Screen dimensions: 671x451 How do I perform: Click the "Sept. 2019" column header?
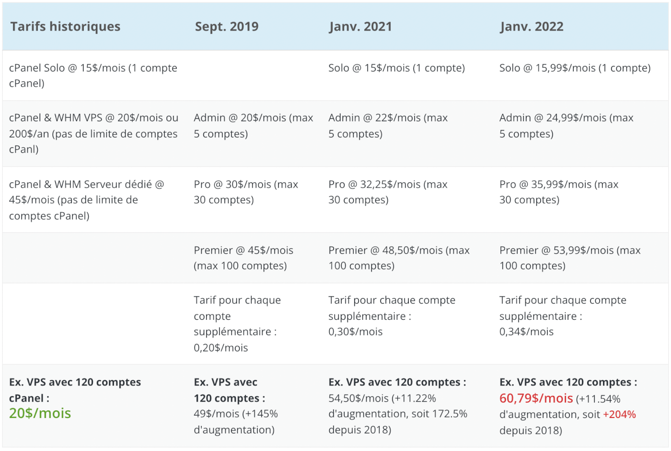click(226, 27)
